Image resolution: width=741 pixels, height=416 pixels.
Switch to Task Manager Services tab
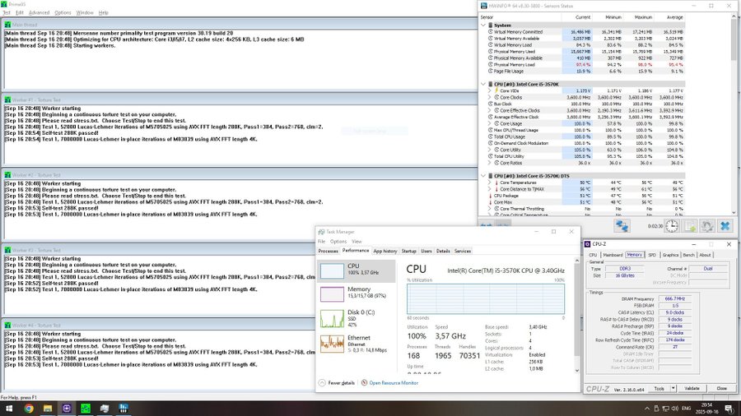(x=463, y=251)
